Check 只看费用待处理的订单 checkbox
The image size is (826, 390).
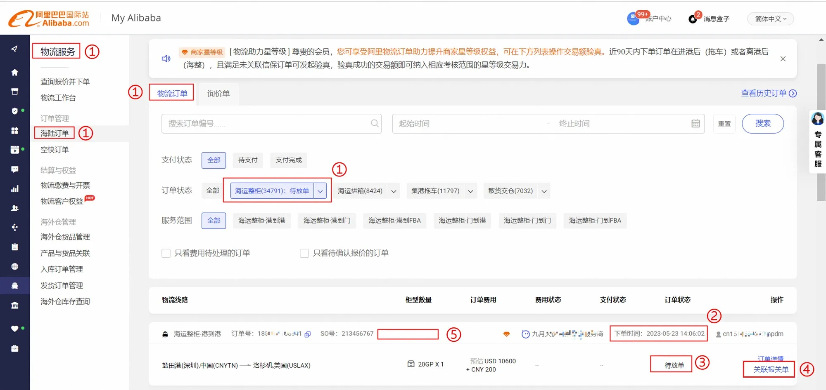click(x=166, y=253)
